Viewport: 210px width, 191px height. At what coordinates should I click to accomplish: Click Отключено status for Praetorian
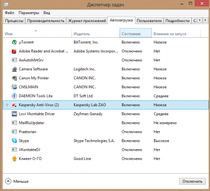pyautogui.click(x=132, y=132)
